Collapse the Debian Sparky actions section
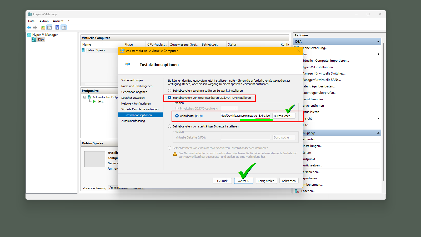The image size is (421, 237). (x=378, y=133)
